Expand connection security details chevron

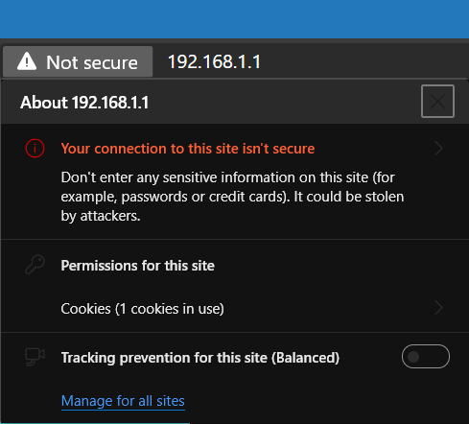[438, 149]
